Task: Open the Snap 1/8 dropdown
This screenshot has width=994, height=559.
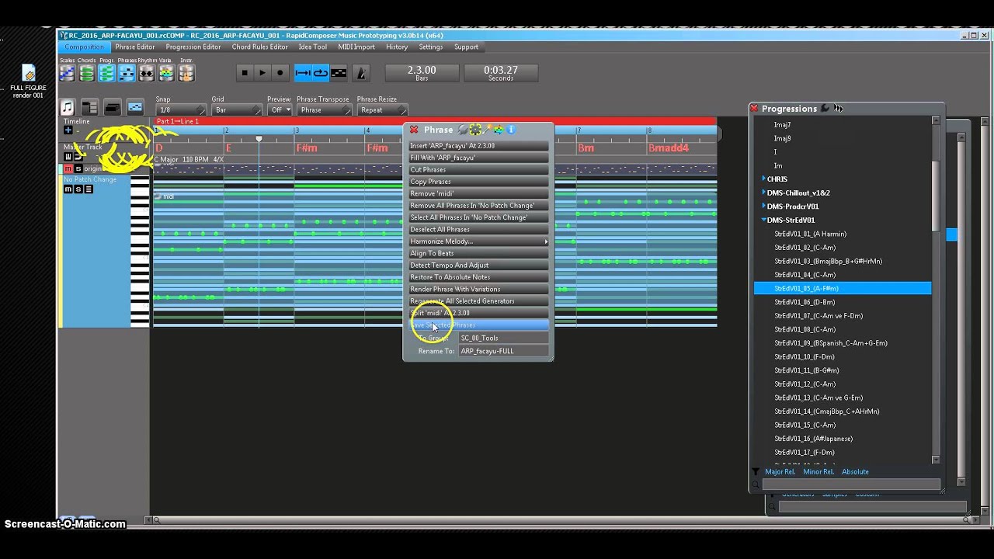Action: [180, 110]
